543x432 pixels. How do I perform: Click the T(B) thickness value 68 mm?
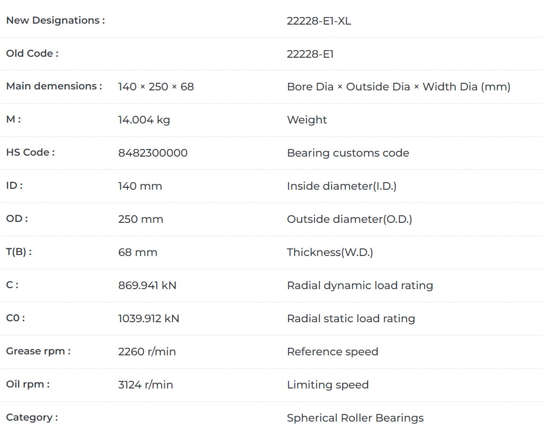137,252
